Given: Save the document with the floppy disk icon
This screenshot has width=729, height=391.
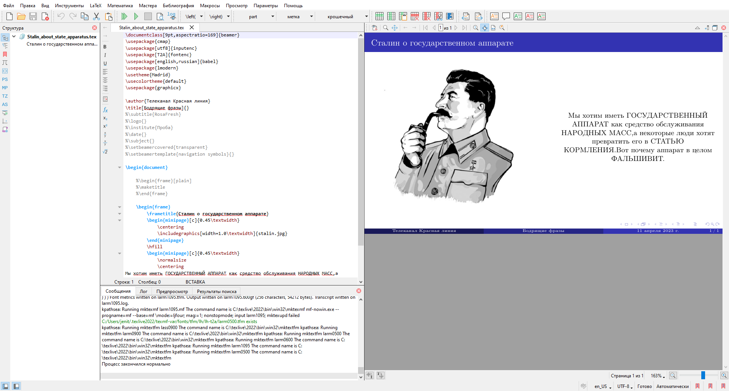Looking at the screenshot, I should coord(33,16).
